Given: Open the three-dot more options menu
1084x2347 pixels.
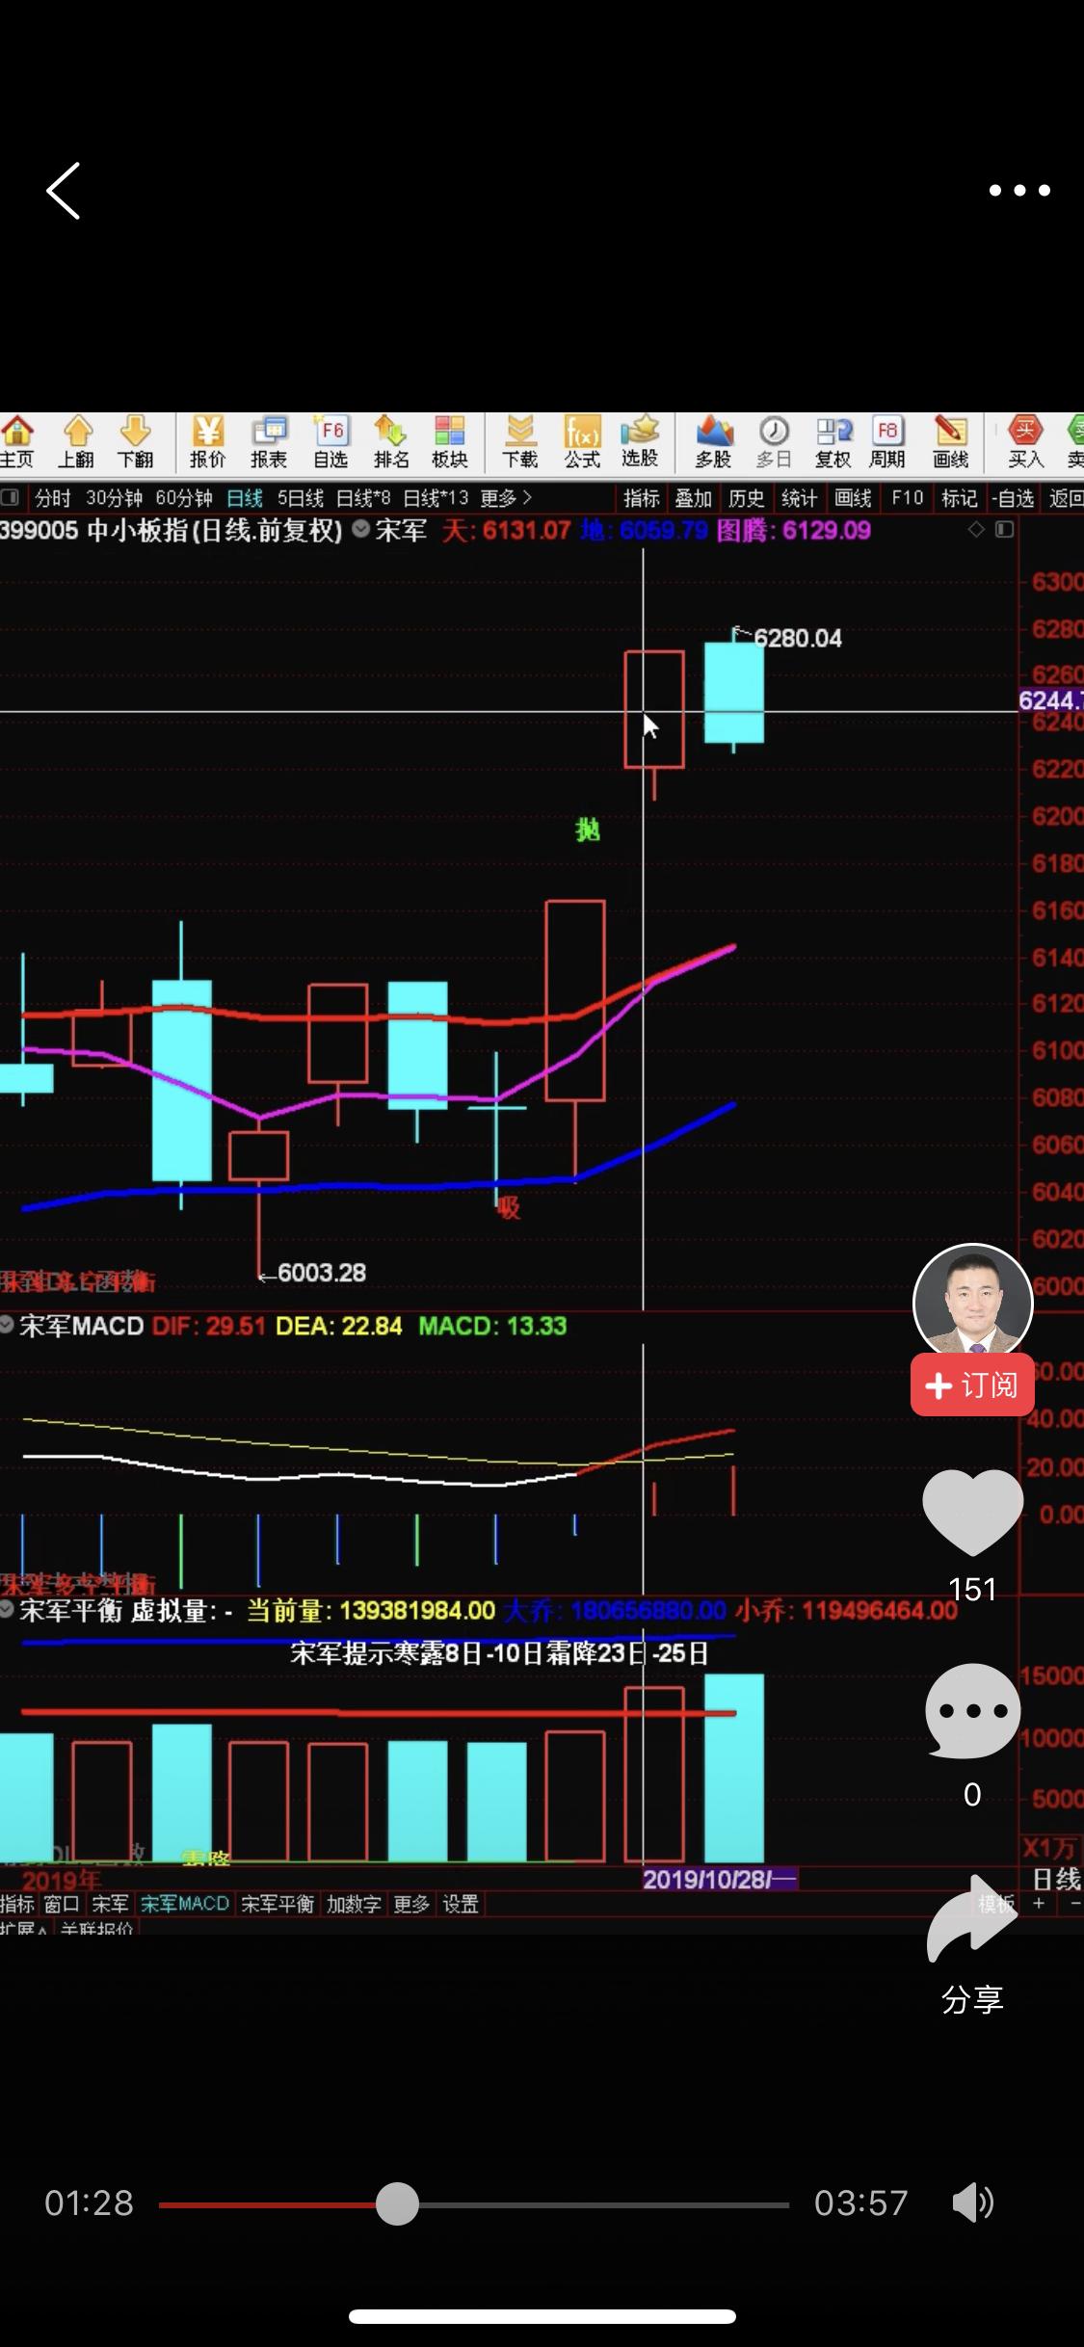Looking at the screenshot, I should point(1019,191).
